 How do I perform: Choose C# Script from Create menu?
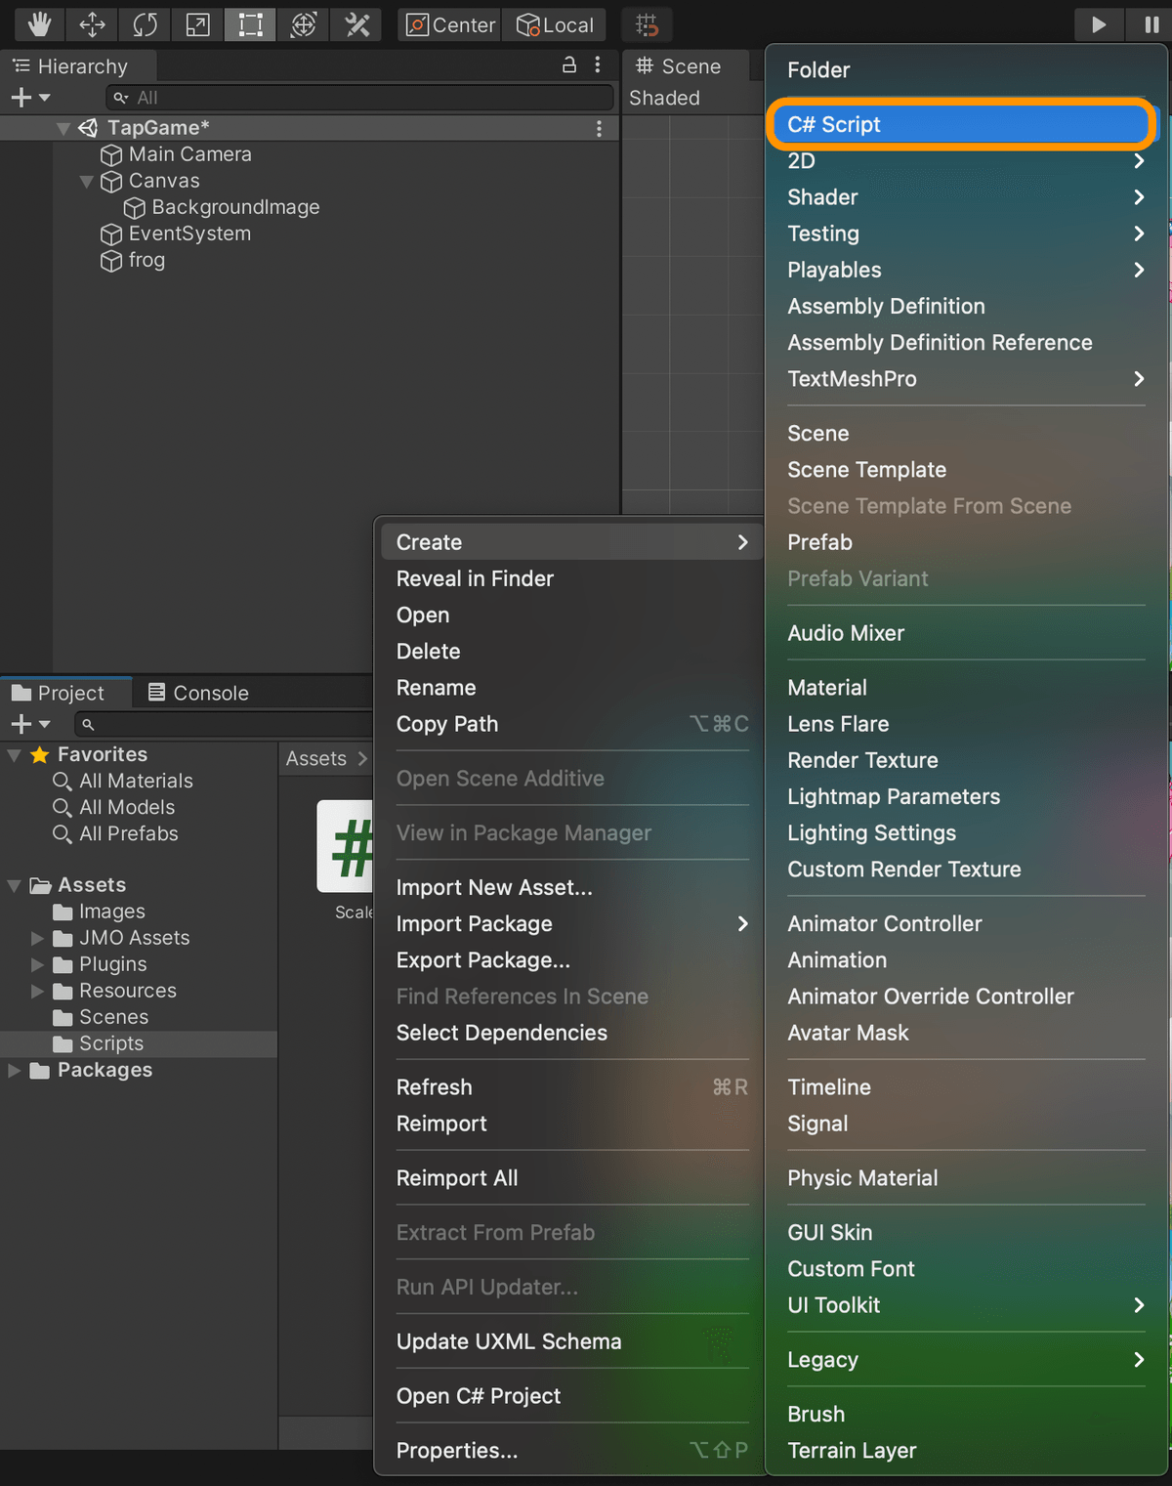coord(961,124)
